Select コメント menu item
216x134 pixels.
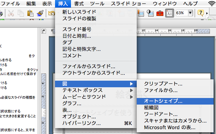click(x=96, y=55)
